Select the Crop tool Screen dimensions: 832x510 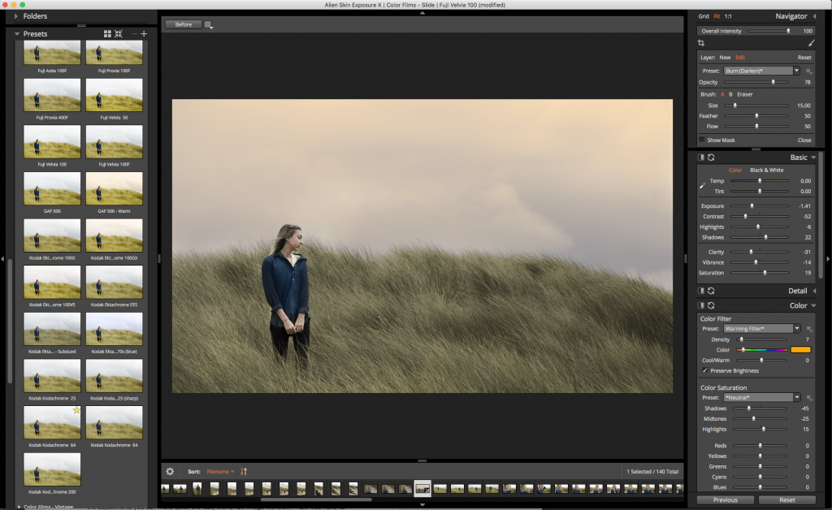(702, 42)
